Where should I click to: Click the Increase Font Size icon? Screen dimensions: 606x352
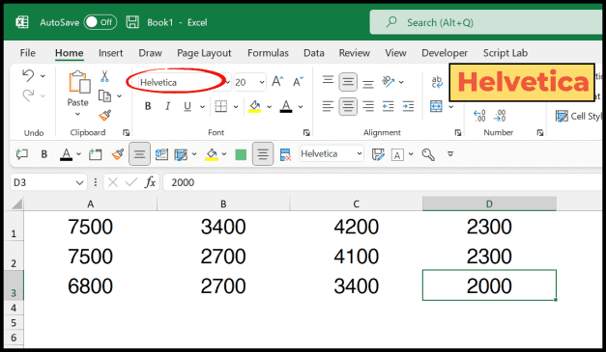tap(277, 81)
